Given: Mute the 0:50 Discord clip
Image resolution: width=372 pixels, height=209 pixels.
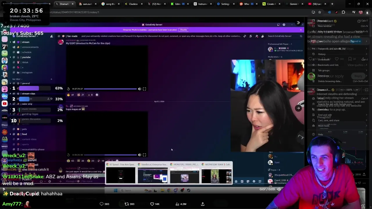Looking at the screenshot, I should 139,155.
